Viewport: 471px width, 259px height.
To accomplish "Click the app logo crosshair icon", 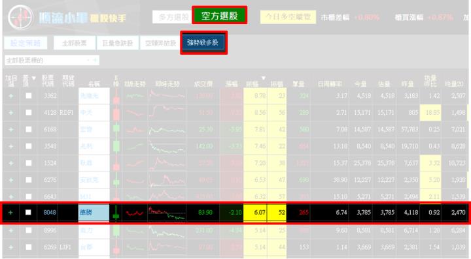I will point(20,18).
